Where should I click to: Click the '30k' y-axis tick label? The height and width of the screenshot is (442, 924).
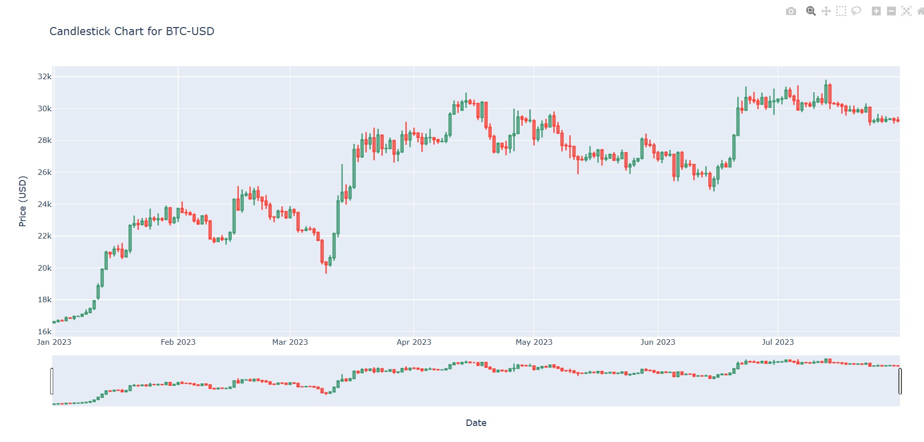[45, 109]
